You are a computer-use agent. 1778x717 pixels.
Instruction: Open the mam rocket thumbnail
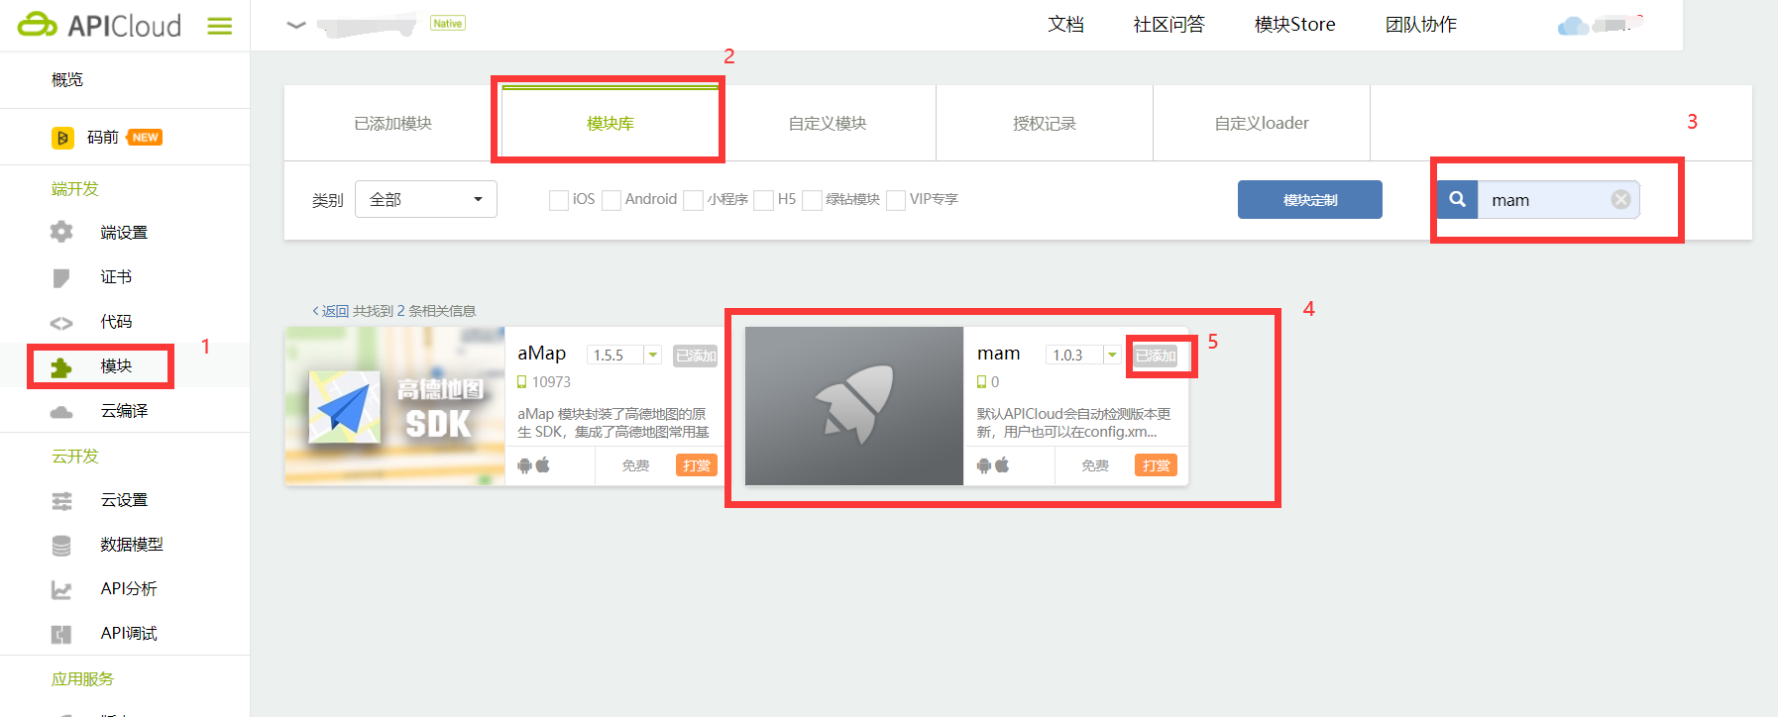[x=854, y=406]
